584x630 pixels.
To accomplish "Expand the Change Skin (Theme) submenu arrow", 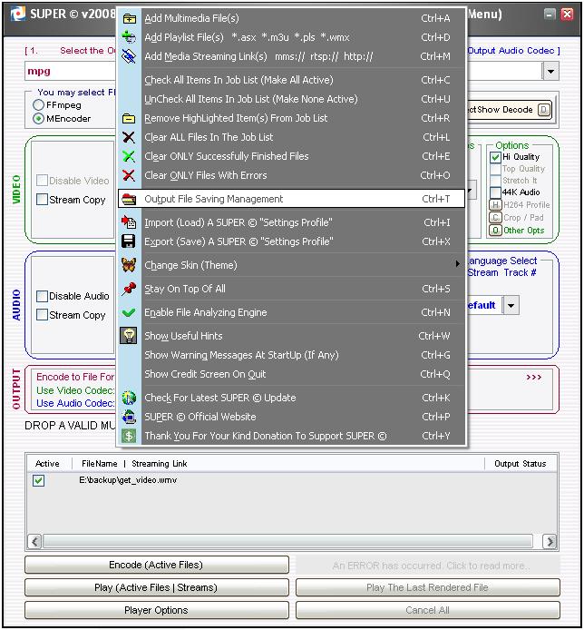I will pyautogui.click(x=458, y=264).
